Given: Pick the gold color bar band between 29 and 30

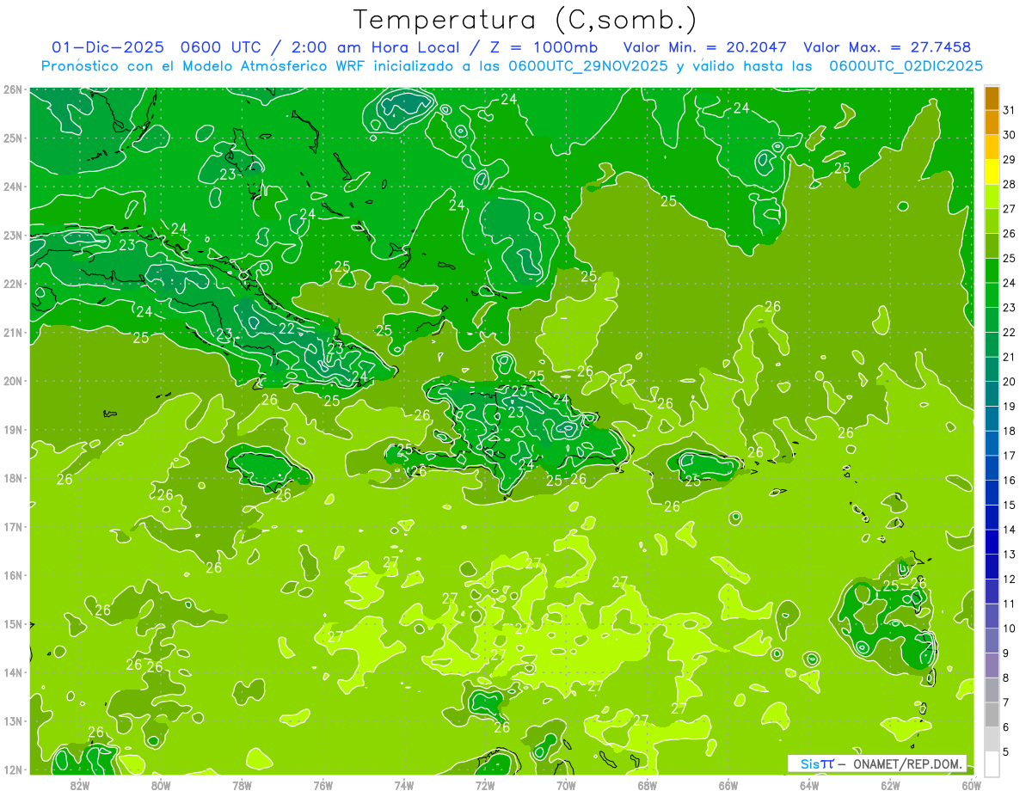Looking at the screenshot, I should tap(992, 148).
